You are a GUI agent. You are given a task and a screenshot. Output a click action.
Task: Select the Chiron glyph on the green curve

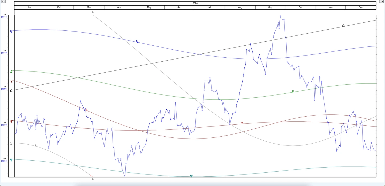(x=293, y=92)
